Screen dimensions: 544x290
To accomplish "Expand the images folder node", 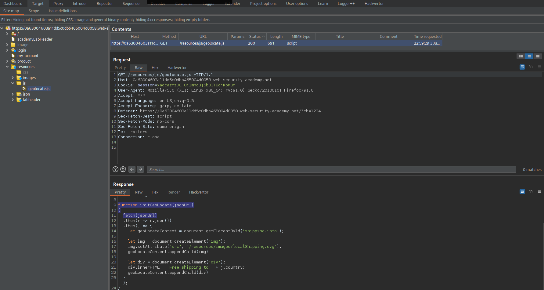I will coord(13,78).
